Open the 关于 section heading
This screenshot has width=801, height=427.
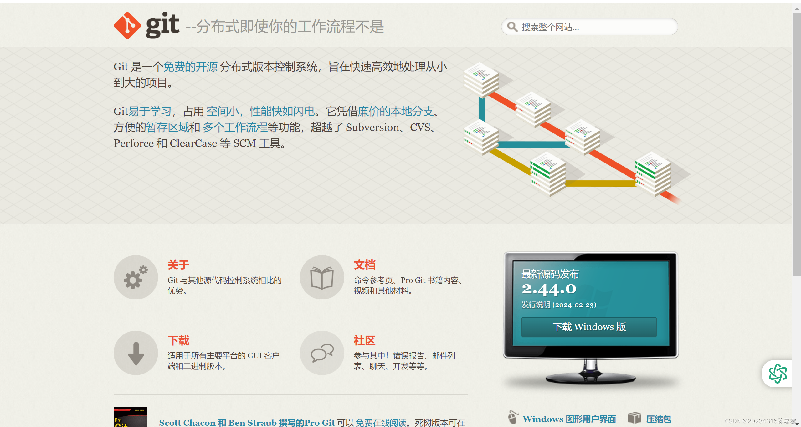178,265
